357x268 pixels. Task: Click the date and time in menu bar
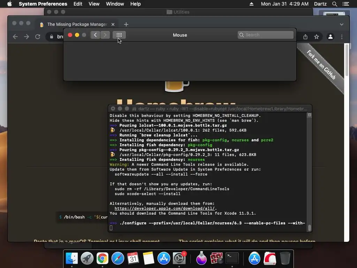[284, 4]
